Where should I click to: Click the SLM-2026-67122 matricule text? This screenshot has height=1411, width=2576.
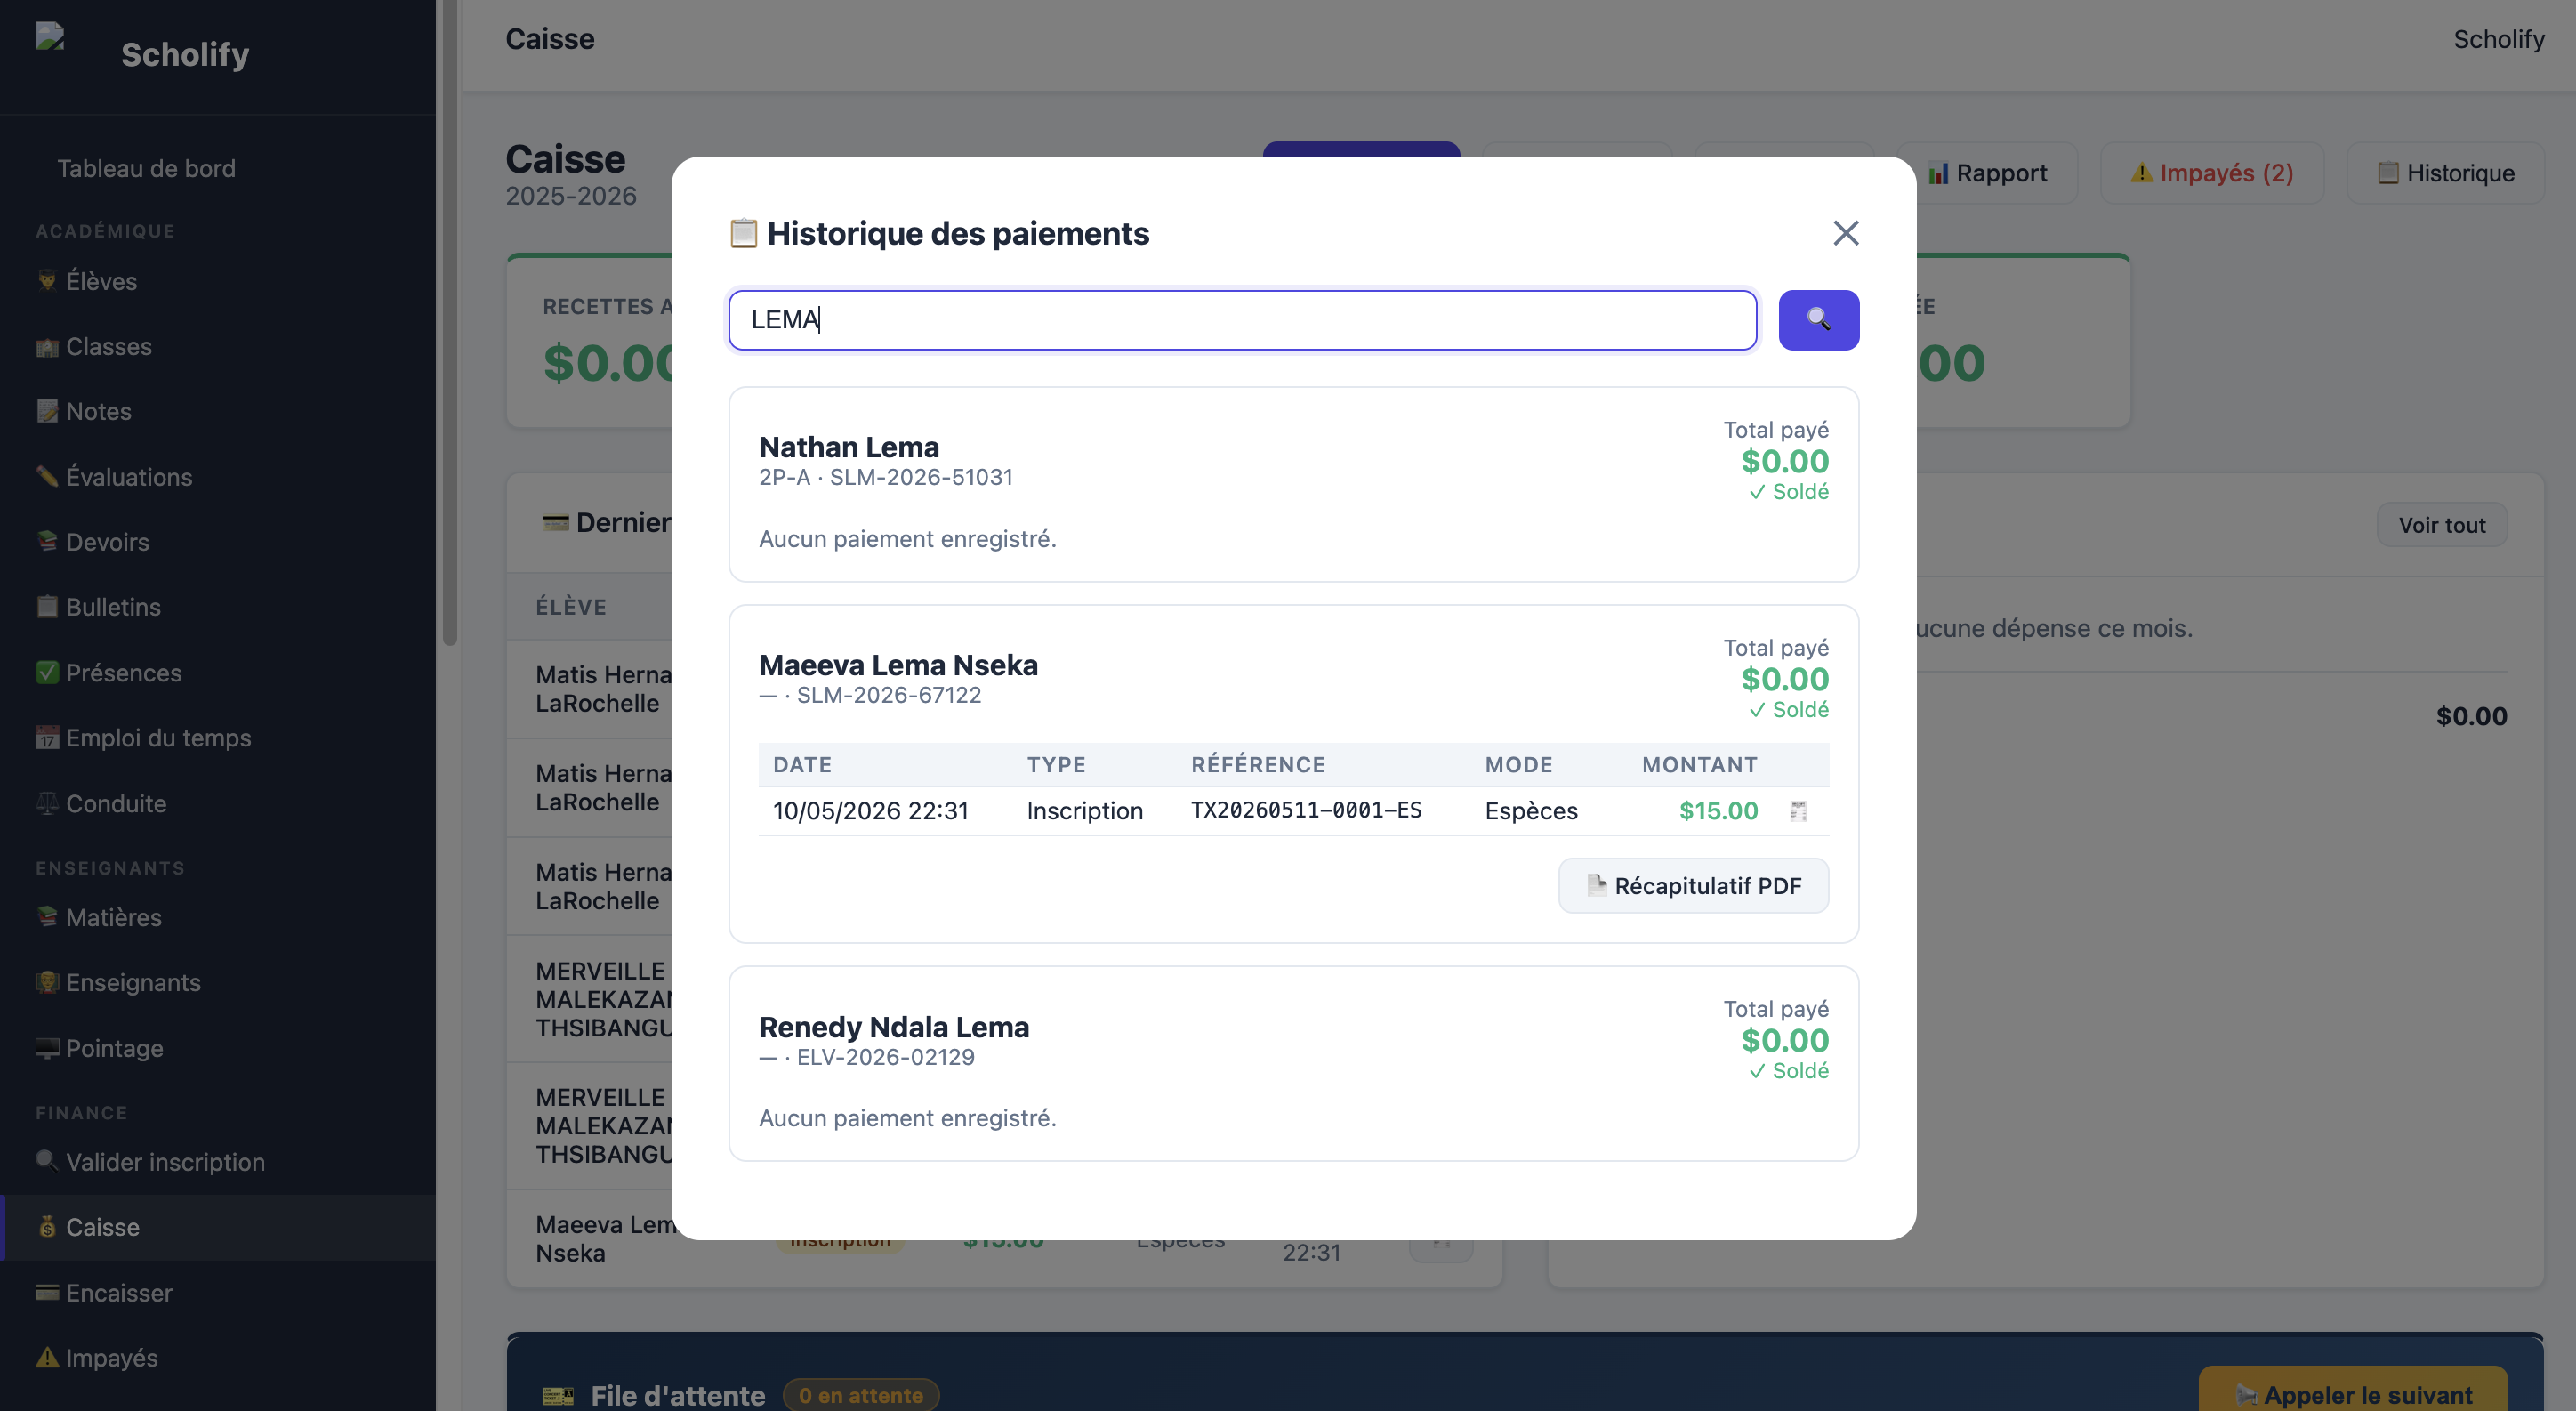[x=889, y=695]
